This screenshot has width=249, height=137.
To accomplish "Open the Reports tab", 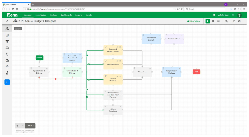I will (79, 15).
